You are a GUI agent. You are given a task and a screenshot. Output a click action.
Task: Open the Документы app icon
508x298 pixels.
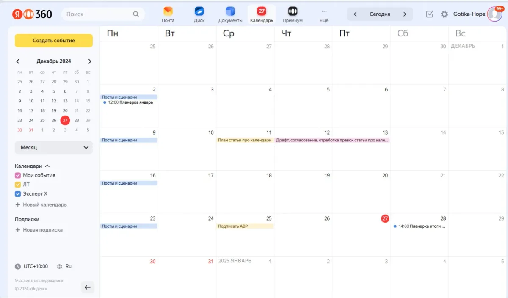(230, 12)
